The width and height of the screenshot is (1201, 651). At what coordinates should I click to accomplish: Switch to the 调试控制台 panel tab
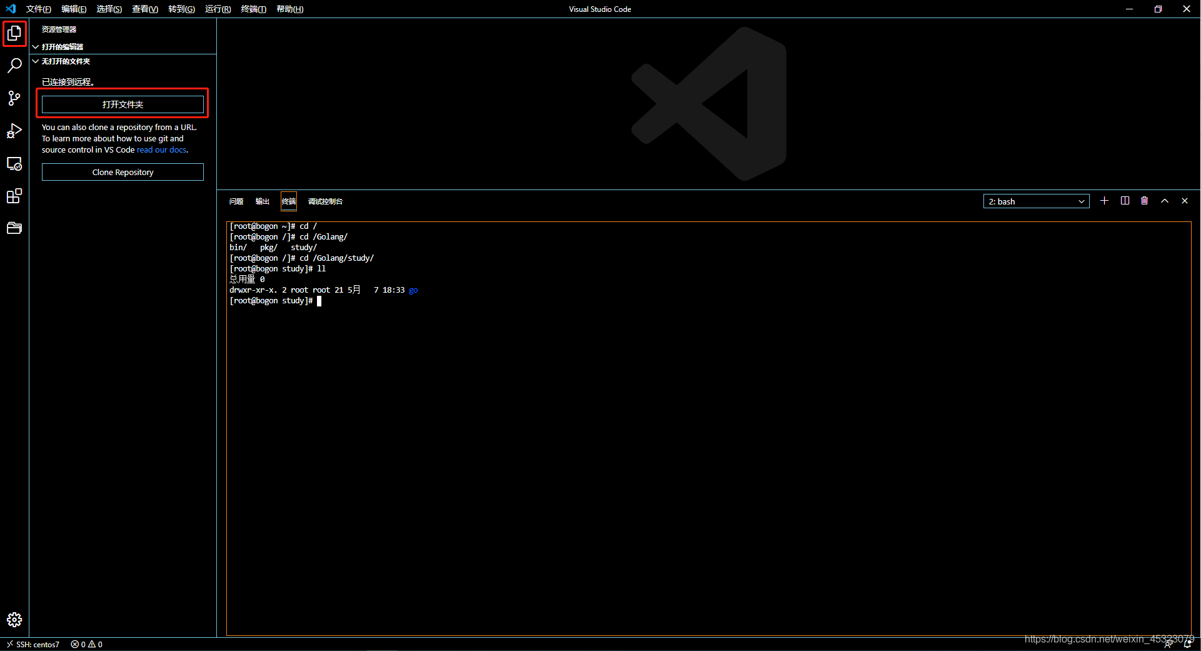click(x=325, y=201)
